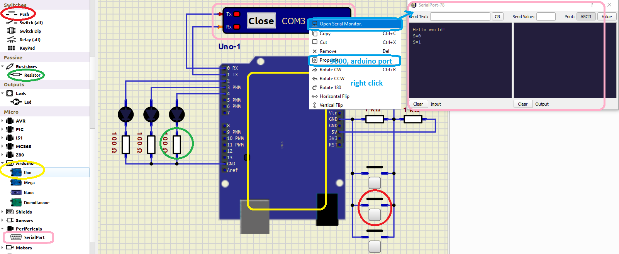Collapse the Resistors tree group
This screenshot has width=619, height=254.
point(2,67)
